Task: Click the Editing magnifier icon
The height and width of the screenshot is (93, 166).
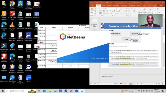Action: (x=157, y=9)
